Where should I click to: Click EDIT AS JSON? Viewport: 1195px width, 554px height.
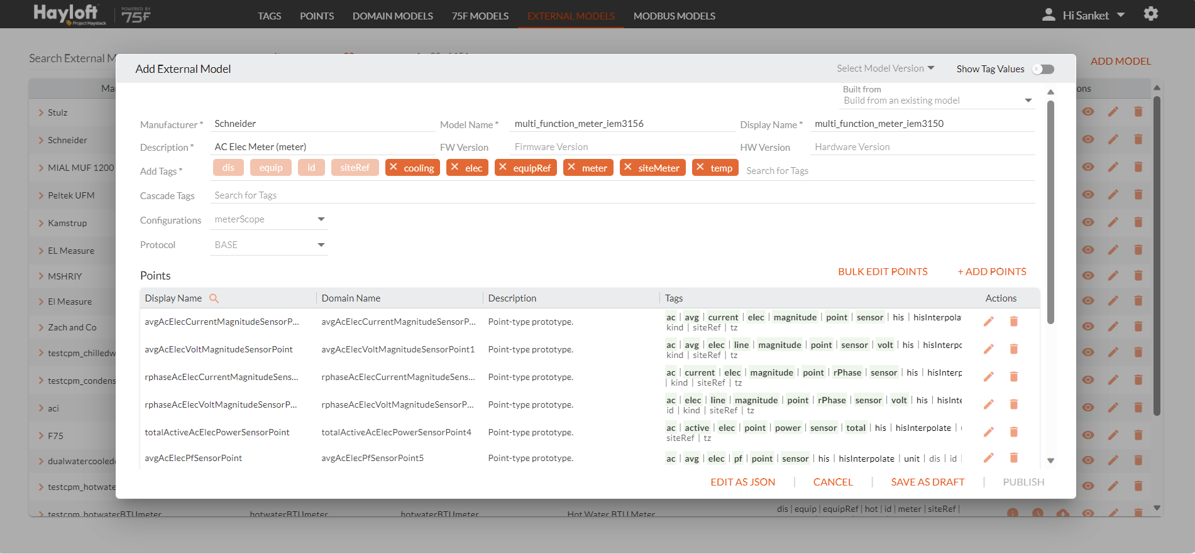tap(743, 482)
